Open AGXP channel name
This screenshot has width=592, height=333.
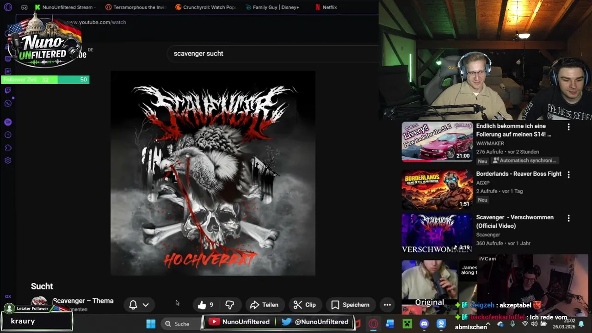(x=483, y=183)
